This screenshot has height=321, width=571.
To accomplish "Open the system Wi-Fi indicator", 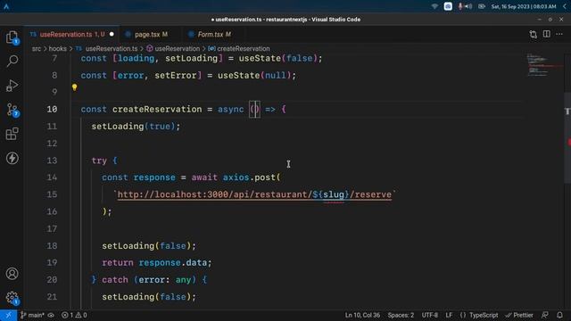I will click(434, 6).
